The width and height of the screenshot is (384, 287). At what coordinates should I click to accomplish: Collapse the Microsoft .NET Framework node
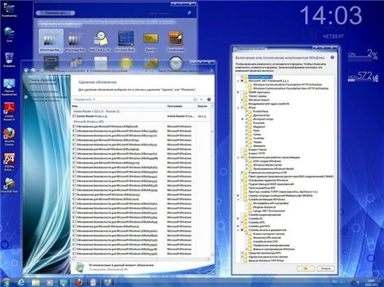tap(238, 81)
